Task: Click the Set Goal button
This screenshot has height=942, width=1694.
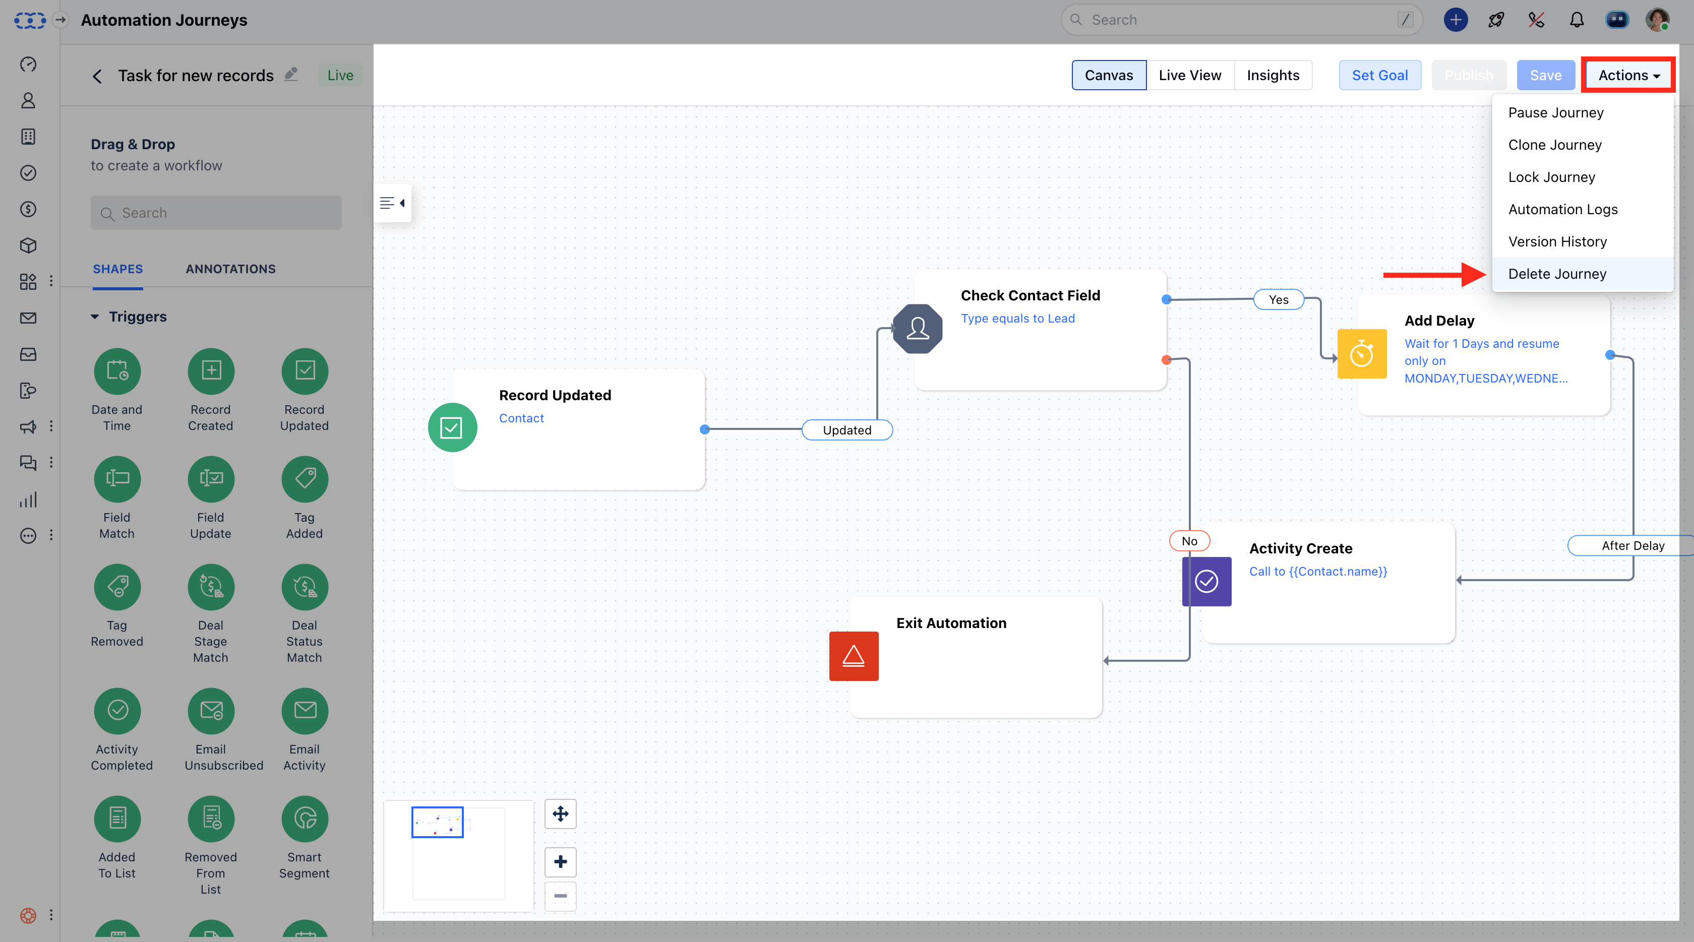Action: pyautogui.click(x=1380, y=75)
